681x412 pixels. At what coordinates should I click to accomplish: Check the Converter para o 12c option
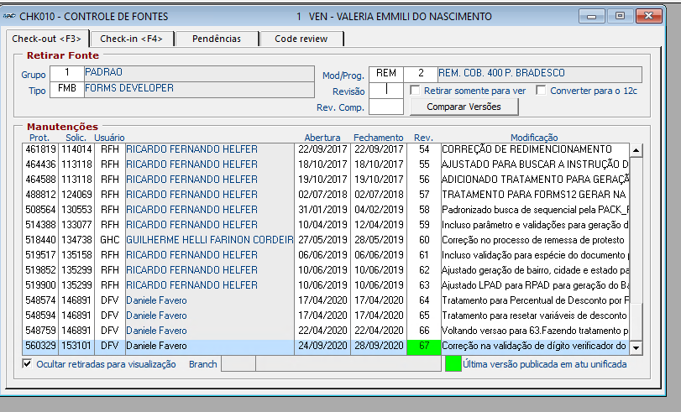(541, 91)
